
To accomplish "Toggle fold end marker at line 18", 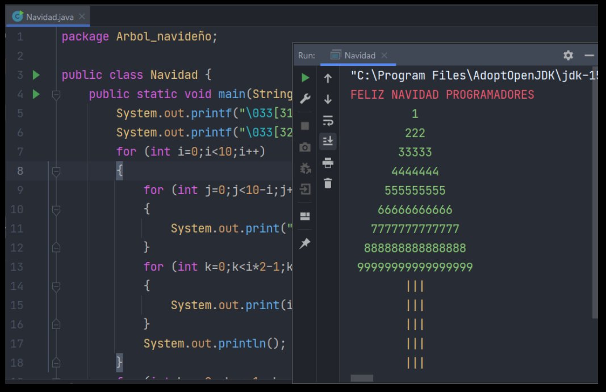I will pyautogui.click(x=56, y=363).
